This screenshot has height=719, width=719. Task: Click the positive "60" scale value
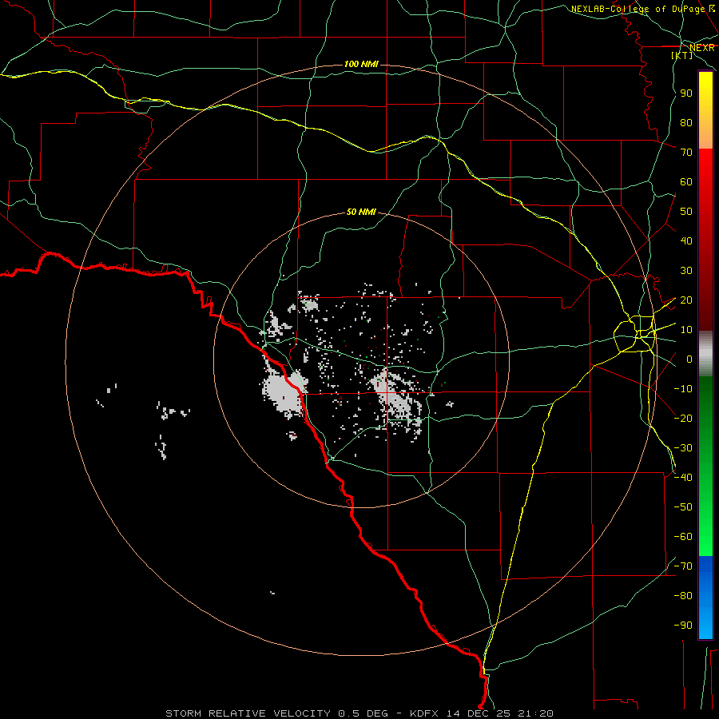pos(686,182)
